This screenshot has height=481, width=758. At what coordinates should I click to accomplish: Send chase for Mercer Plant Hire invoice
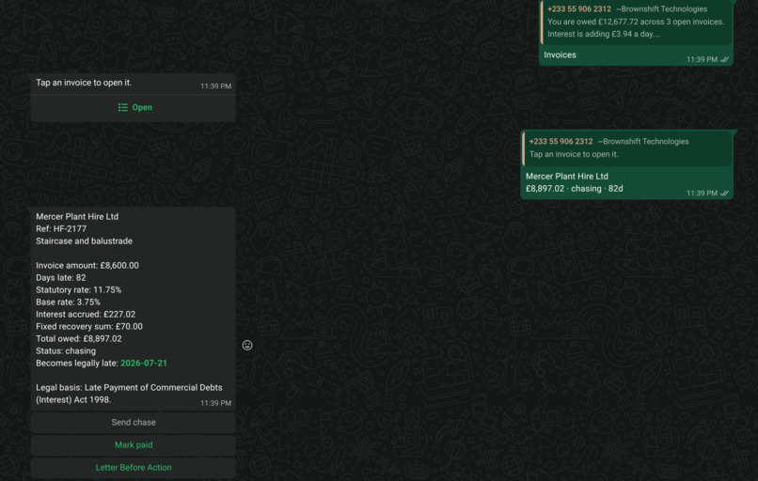133,423
